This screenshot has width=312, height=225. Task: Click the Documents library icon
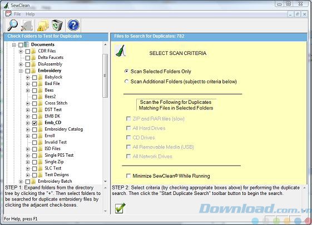[x=26, y=44]
